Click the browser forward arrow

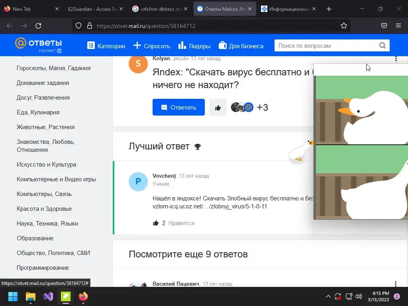point(24,26)
